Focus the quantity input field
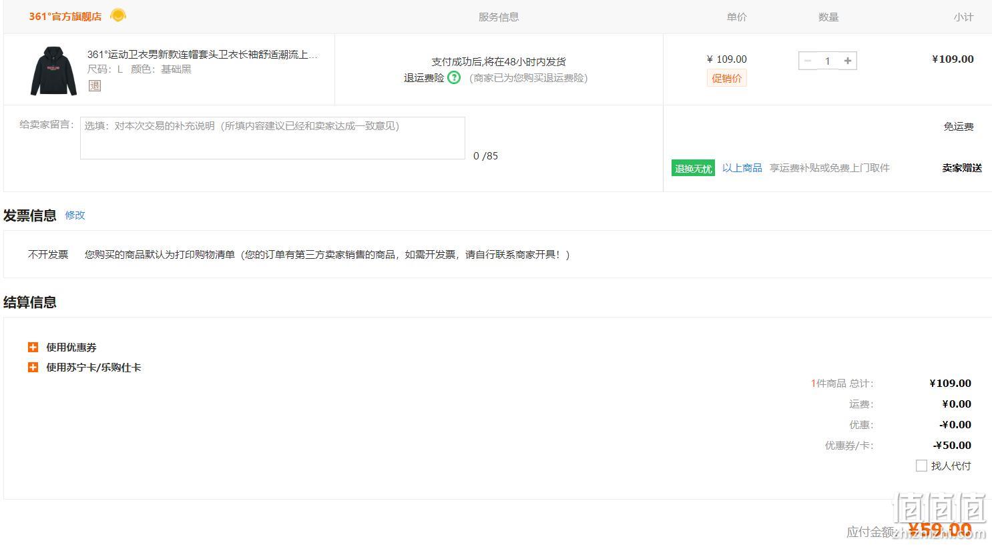The image size is (992, 545). pos(828,61)
